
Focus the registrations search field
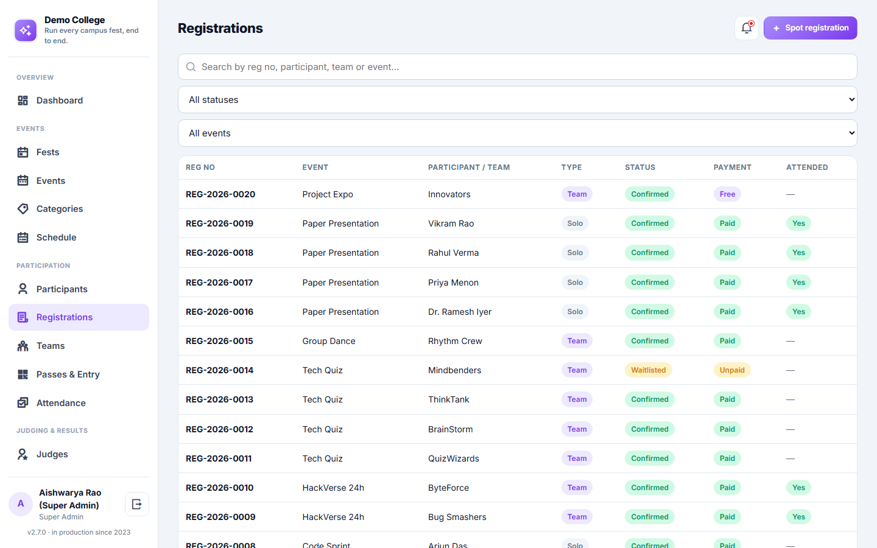point(518,67)
